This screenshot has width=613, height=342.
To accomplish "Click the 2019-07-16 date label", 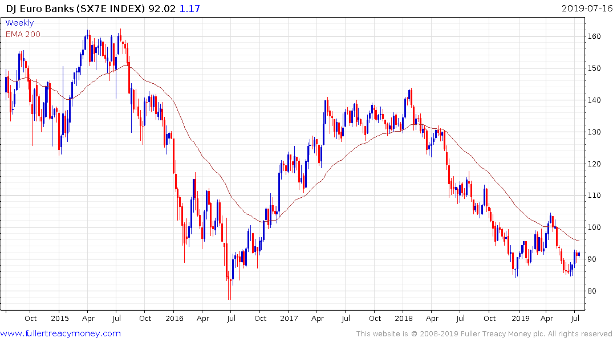I will click(587, 8).
